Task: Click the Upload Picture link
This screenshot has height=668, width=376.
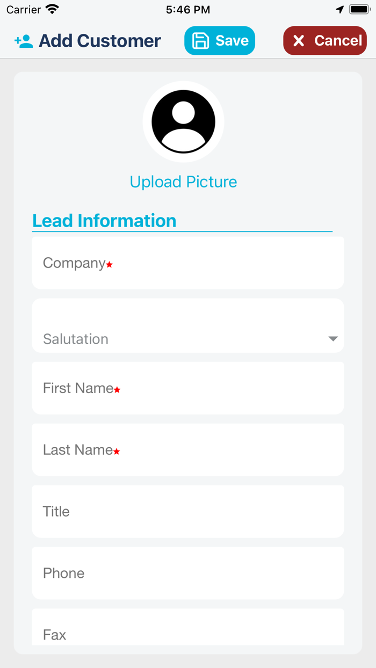Action: pyautogui.click(x=184, y=181)
